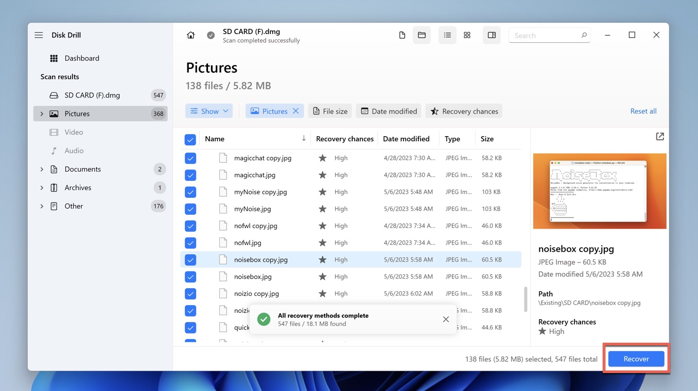Click the file list vertical scrollbar
The height and width of the screenshot is (391, 698).
[x=526, y=299]
